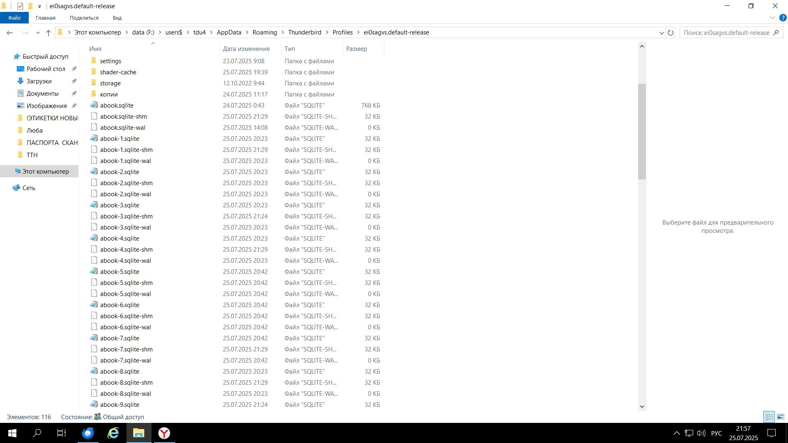Select the abook.sqlite file icon
Viewport: 788px width, 443px height.
click(94, 105)
